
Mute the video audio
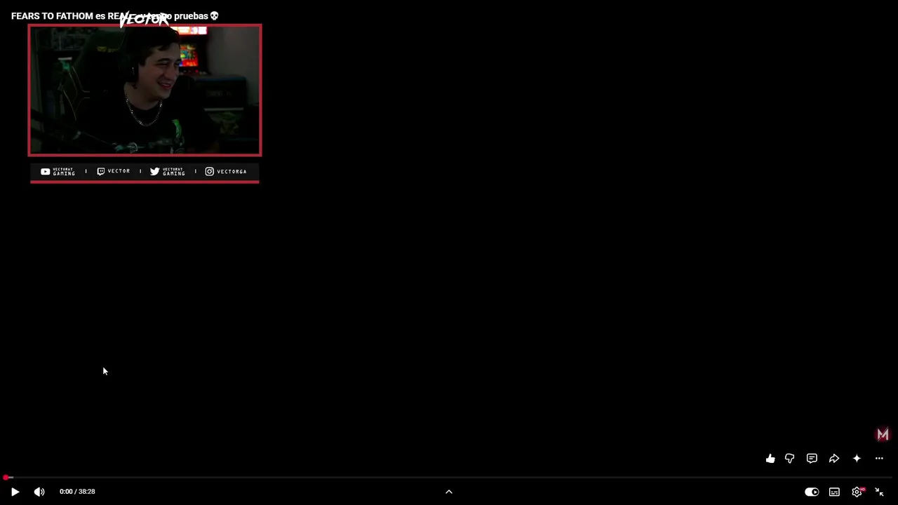39,492
